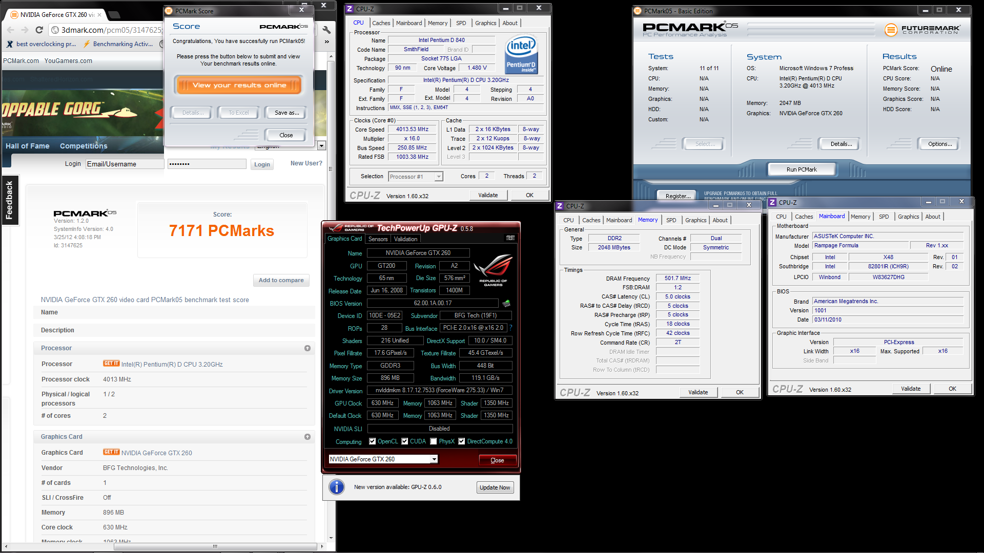Image resolution: width=984 pixels, height=553 pixels.
Task: Collapse the Graphics Card section on webpage
Action: (307, 437)
